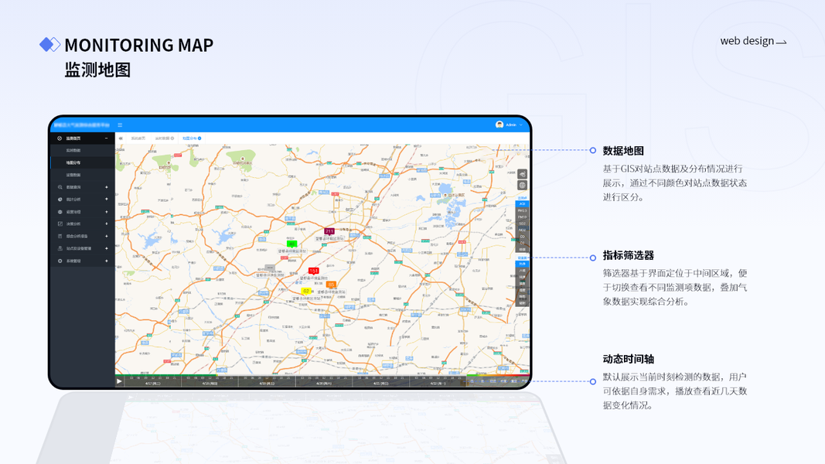
Task: Switch to the 地图分布 tab
Action: pos(189,138)
